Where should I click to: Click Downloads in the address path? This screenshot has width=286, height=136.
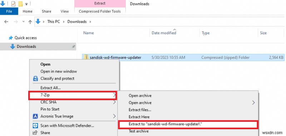[77, 21]
